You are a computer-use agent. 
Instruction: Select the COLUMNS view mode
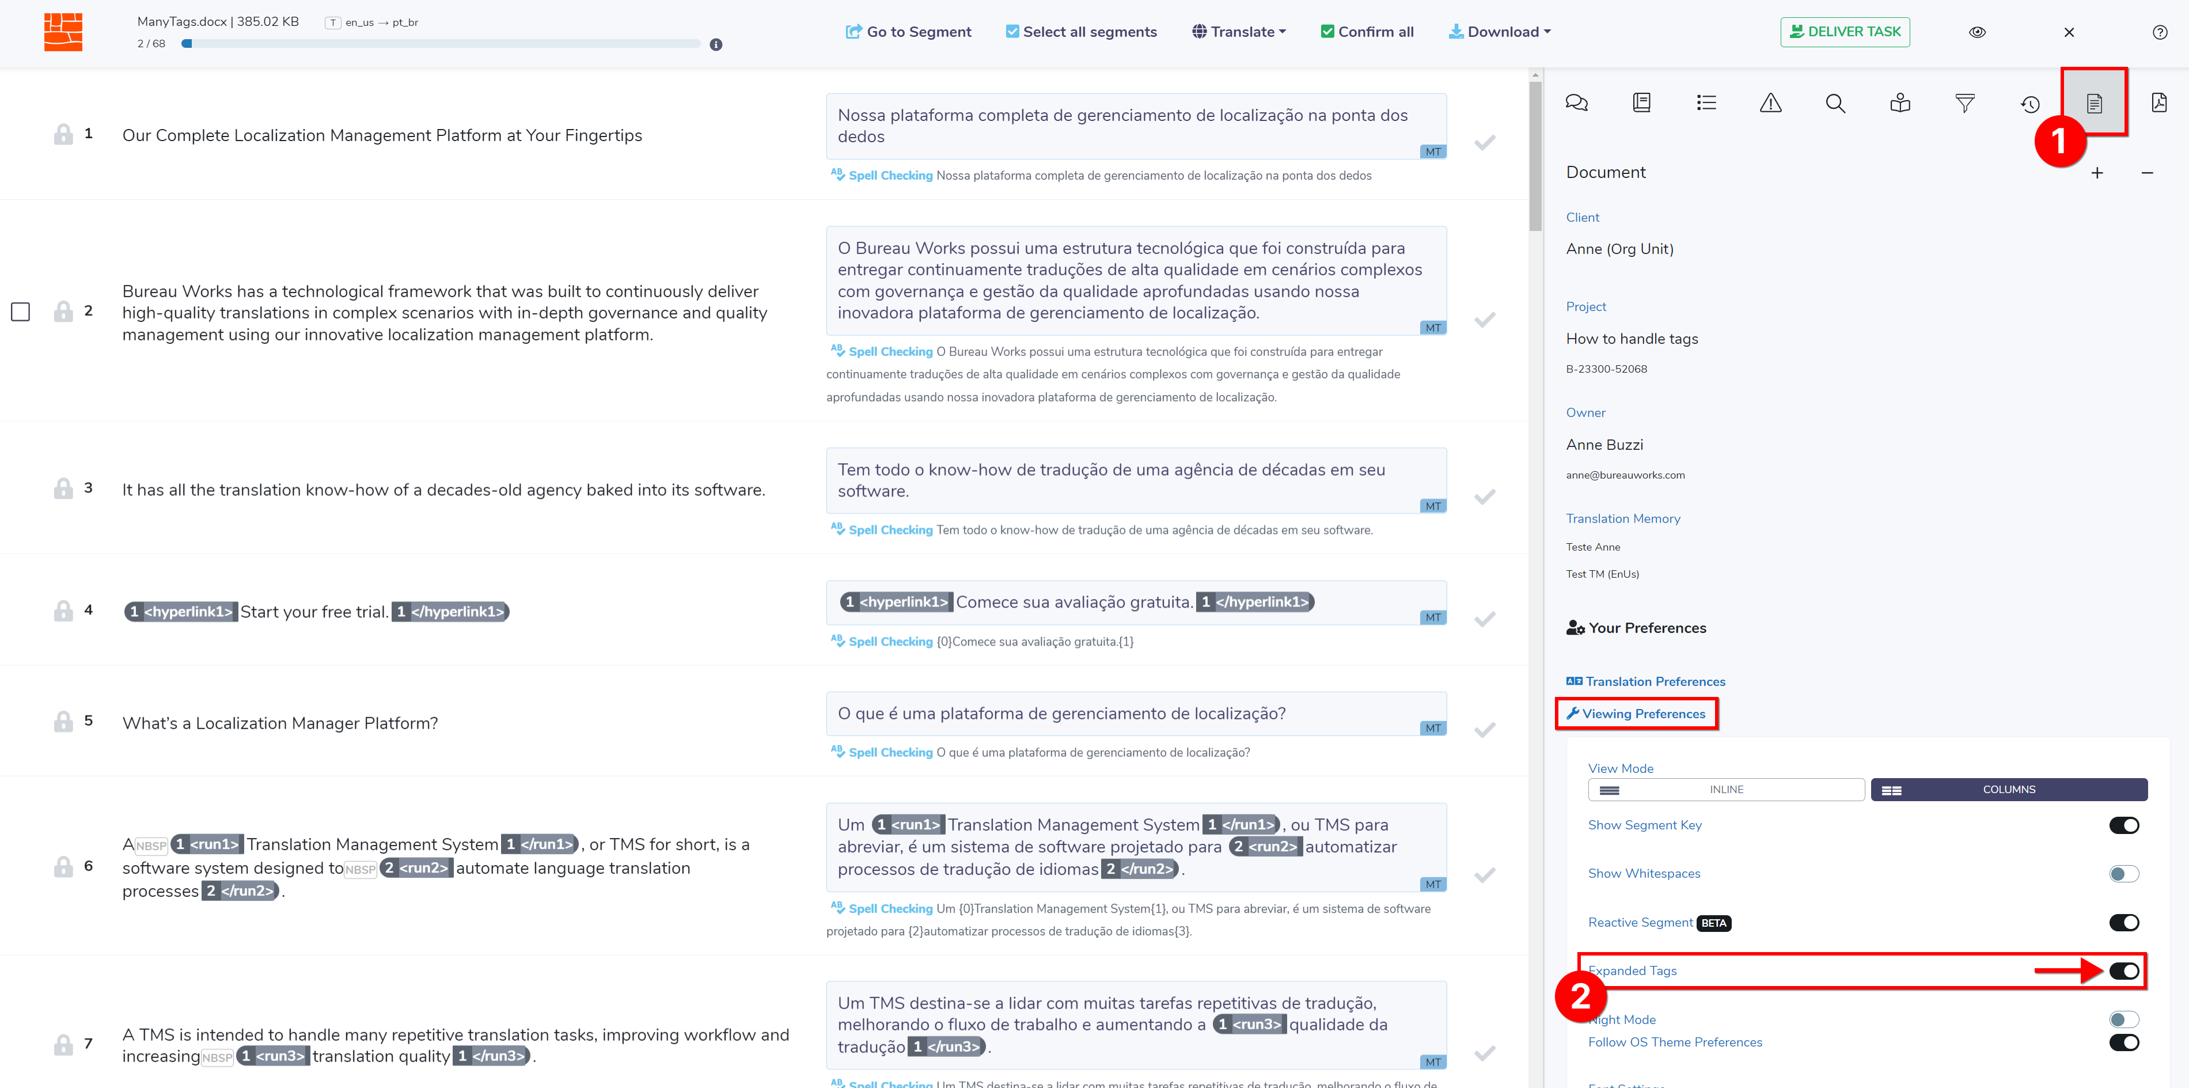[2009, 790]
